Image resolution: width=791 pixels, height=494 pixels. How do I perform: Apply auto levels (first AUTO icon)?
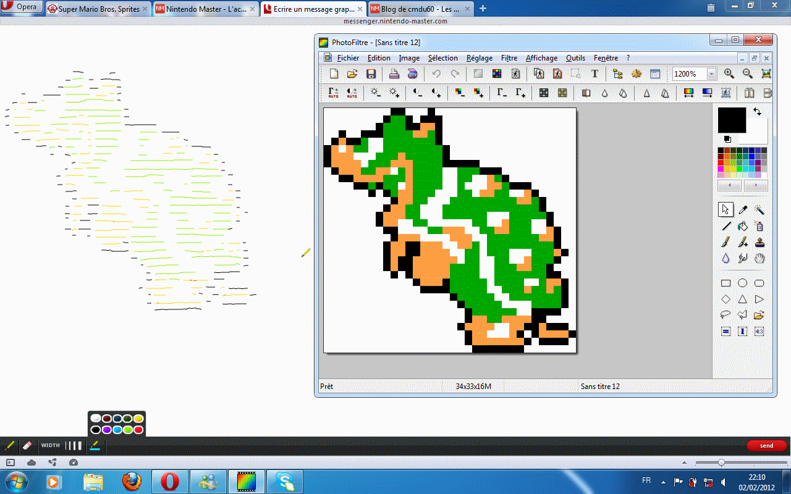[334, 93]
